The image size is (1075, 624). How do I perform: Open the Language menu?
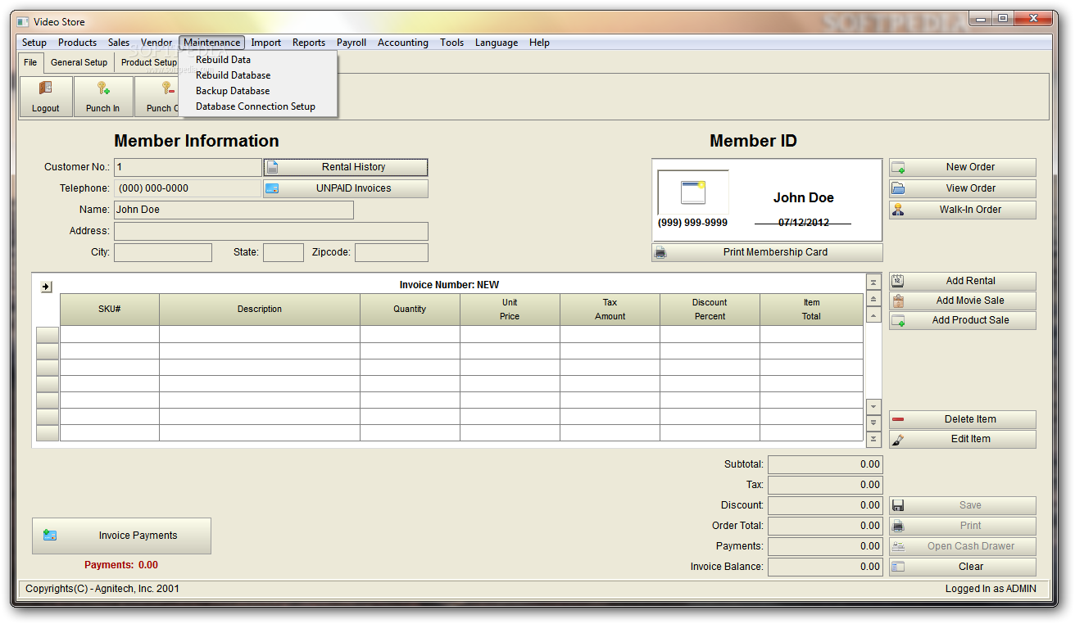click(497, 43)
